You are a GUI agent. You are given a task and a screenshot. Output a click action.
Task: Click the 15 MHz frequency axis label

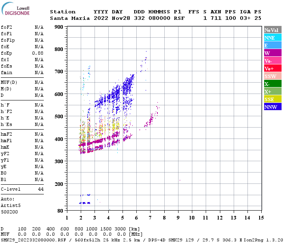click(261, 218)
